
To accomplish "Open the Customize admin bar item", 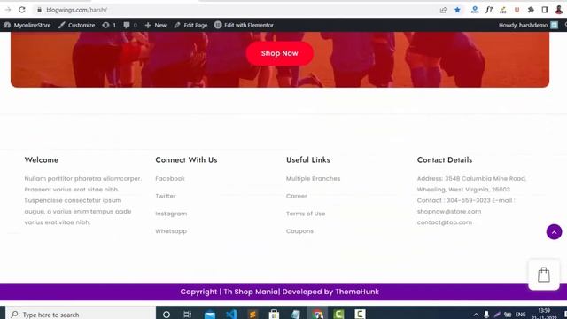I will [77, 25].
